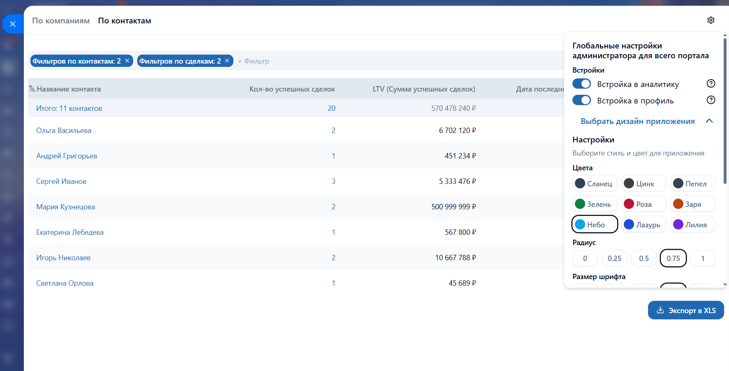Remove the deals filter chip
The width and height of the screenshot is (729, 371).
click(x=227, y=61)
